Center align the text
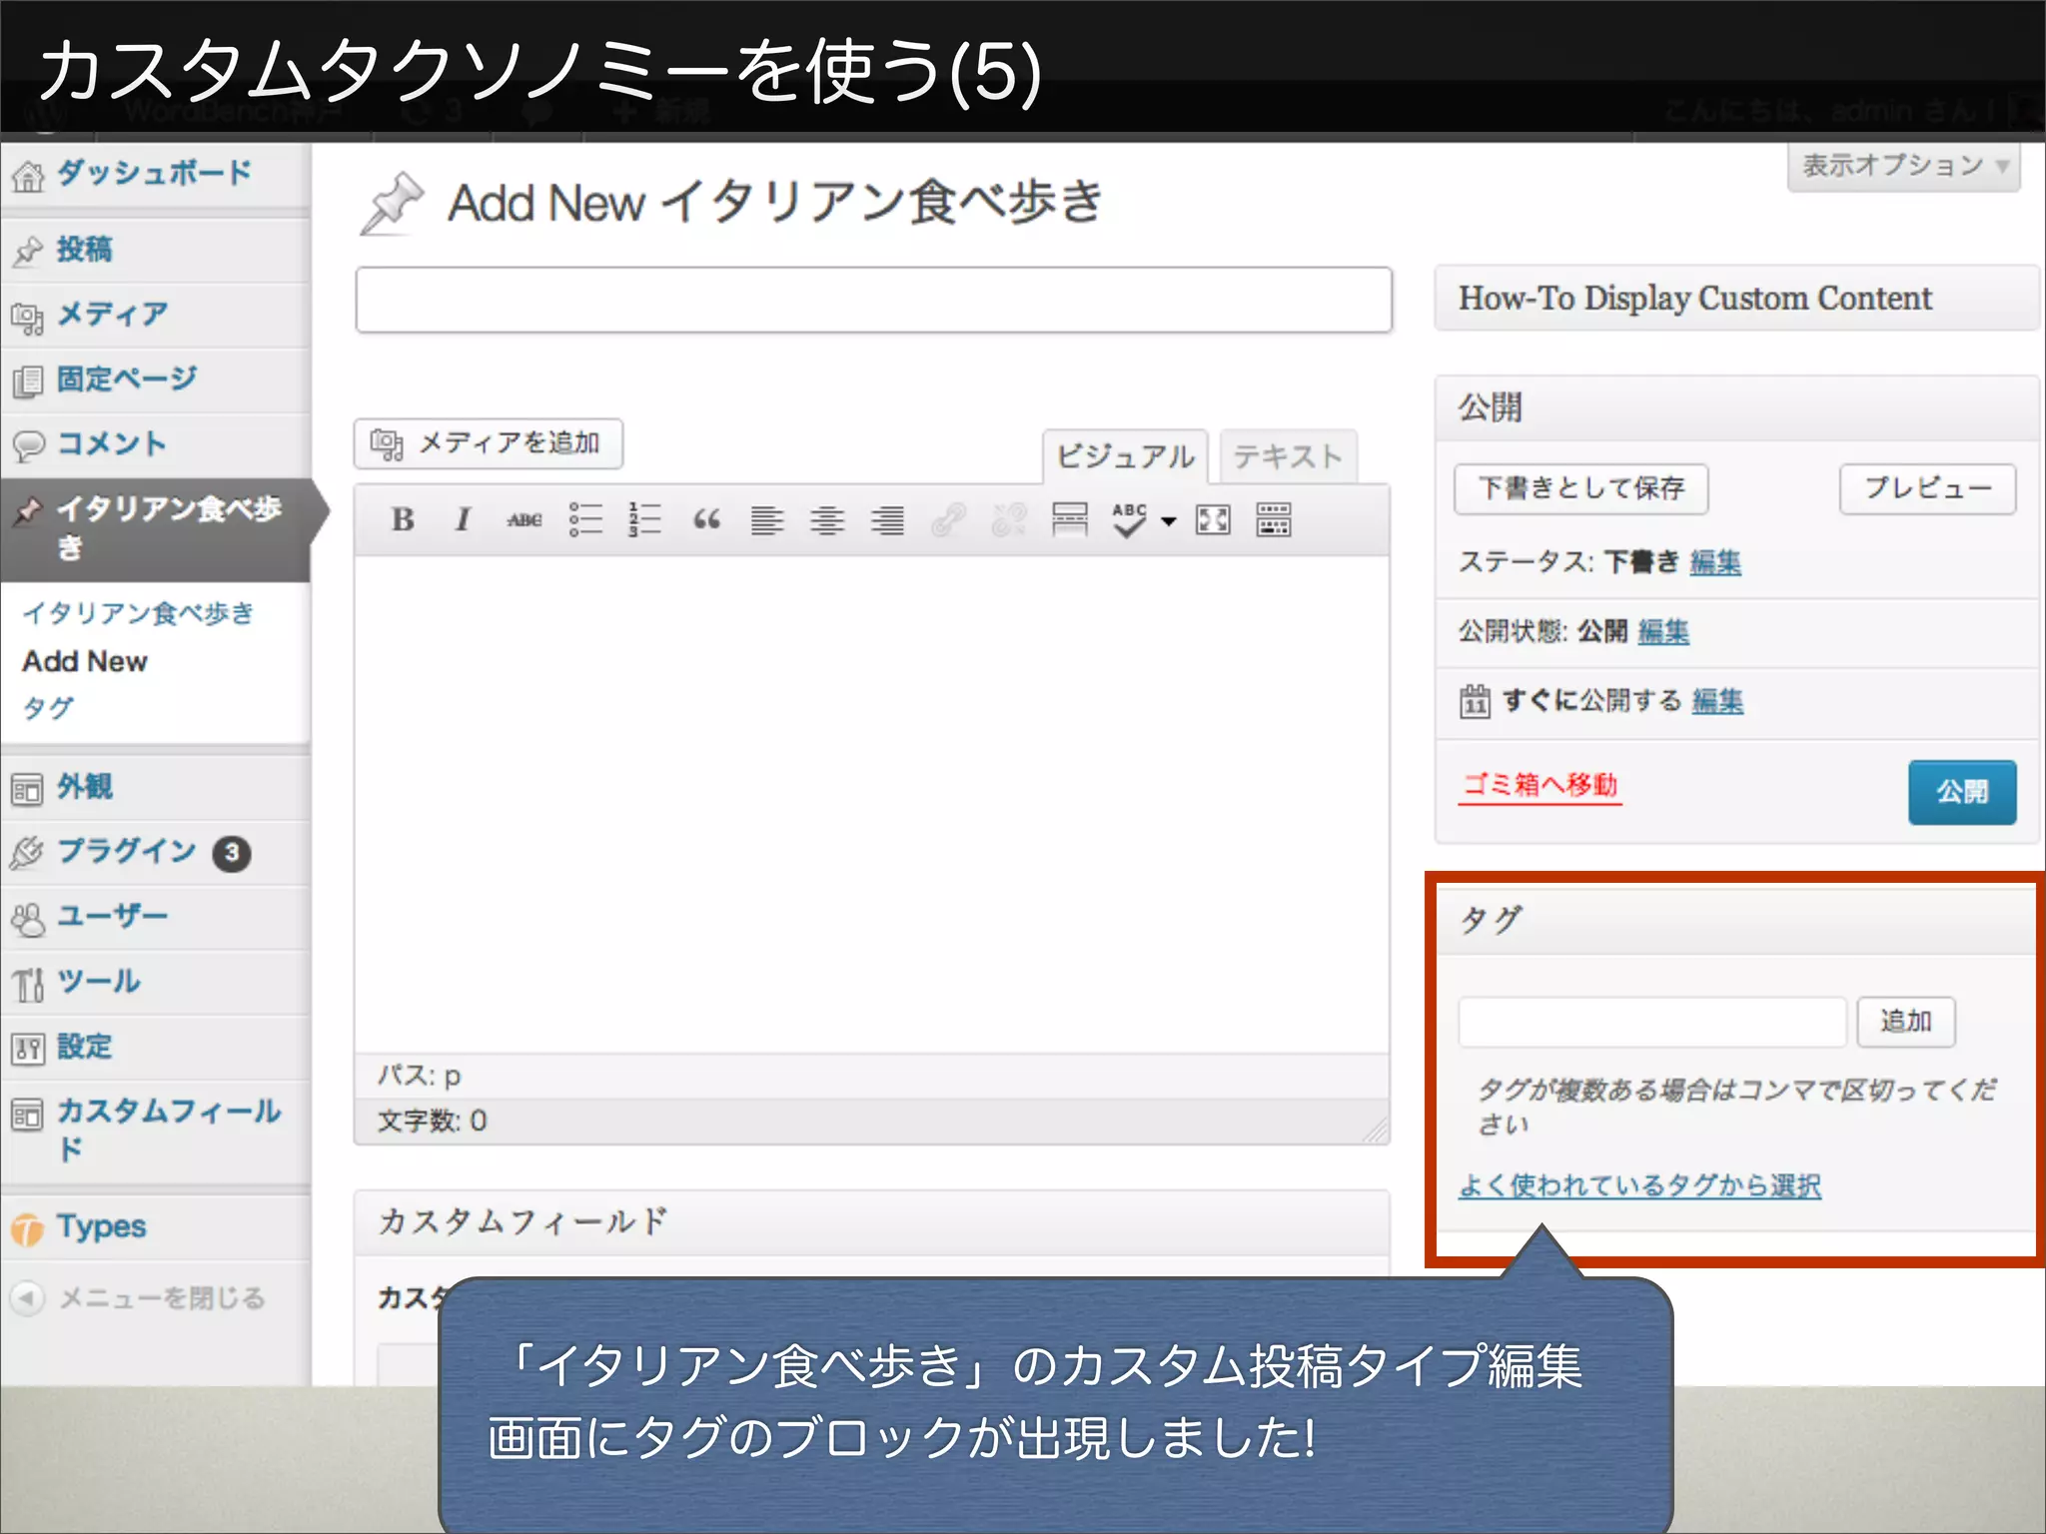Viewport: 2046px width, 1534px height. point(827,519)
